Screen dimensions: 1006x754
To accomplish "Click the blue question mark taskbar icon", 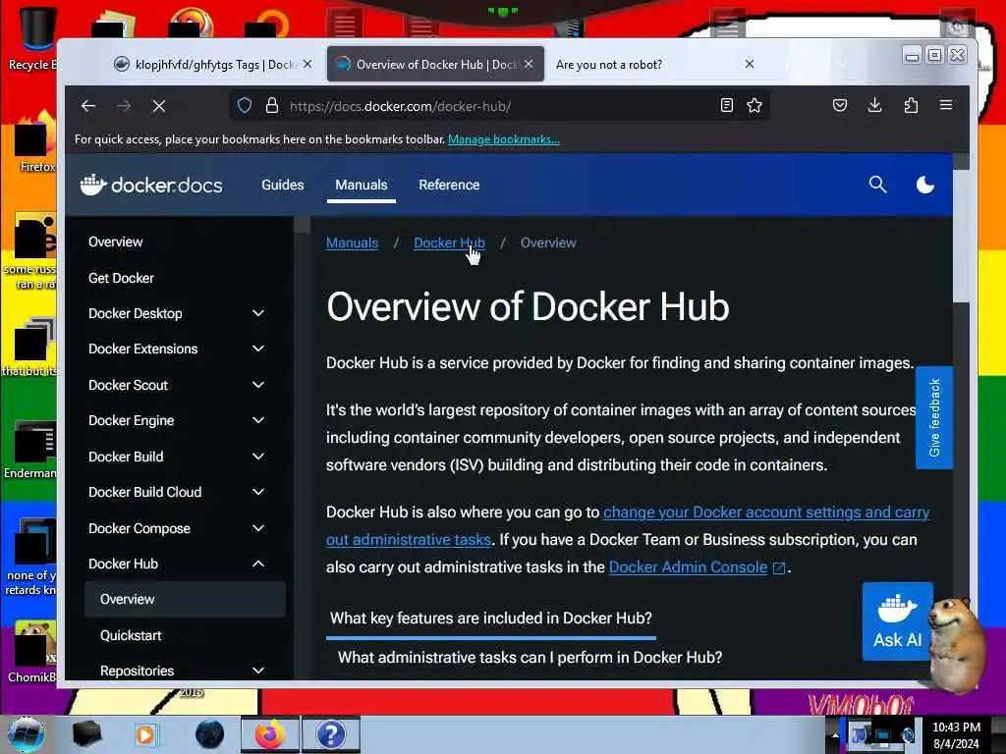I will click(331, 734).
